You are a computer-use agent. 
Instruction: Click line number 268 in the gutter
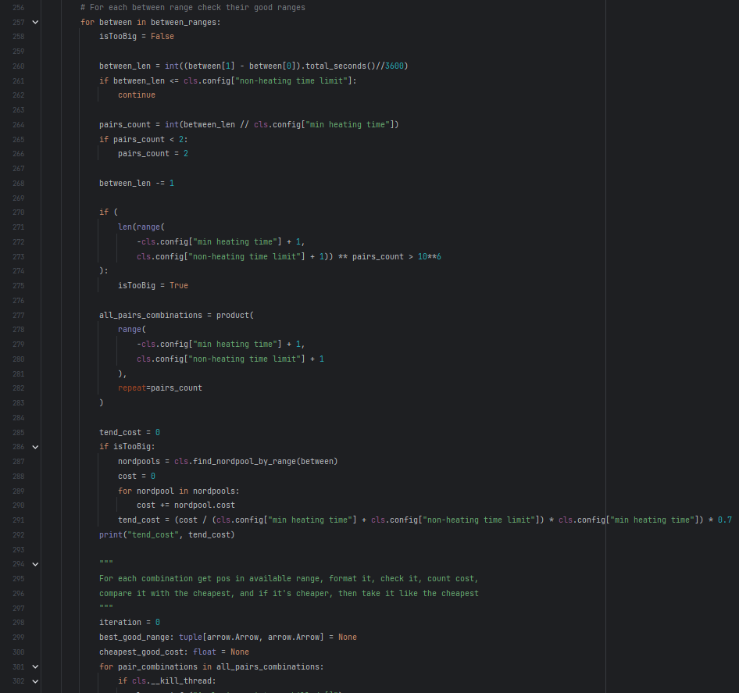click(x=19, y=184)
